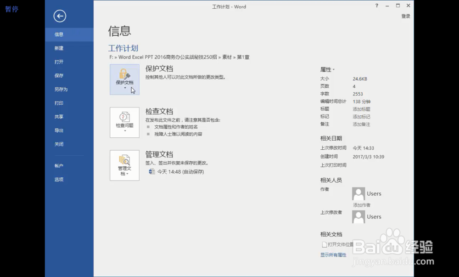The image size is (459, 277).
Task: Click the 打开文件位置 folder icon
Action: 325,244
